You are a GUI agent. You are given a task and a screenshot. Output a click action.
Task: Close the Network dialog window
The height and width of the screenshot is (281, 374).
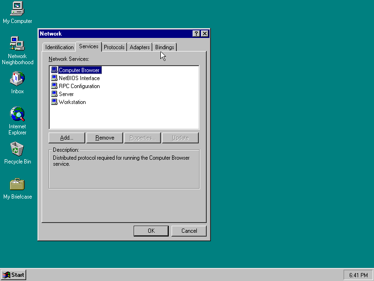tap(205, 34)
